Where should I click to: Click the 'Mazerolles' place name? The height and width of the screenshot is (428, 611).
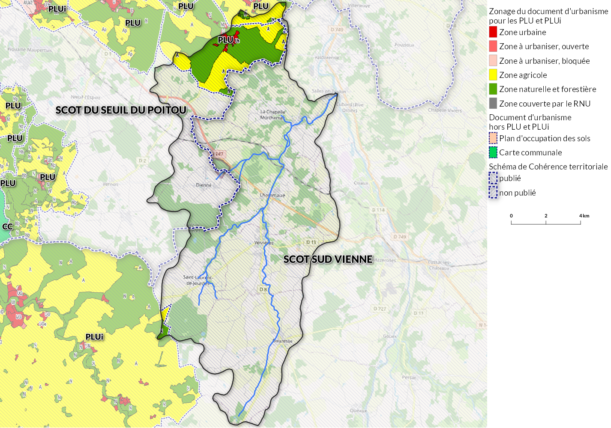(x=384, y=260)
